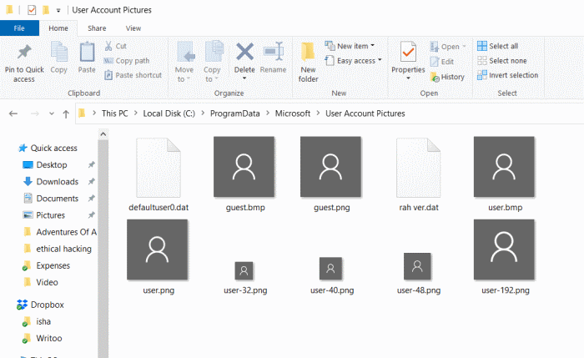Viewport: 584px width, 358px height.
Task: Click the Up arrow navigation button
Action: (66, 113)
